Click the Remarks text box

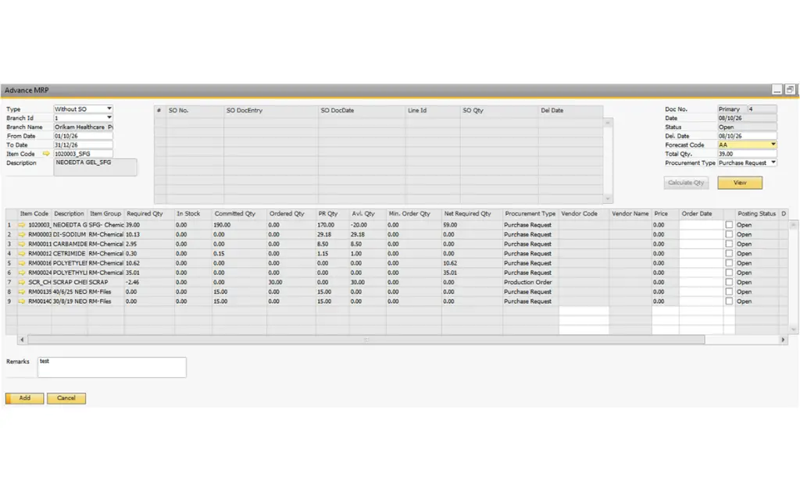112,367
